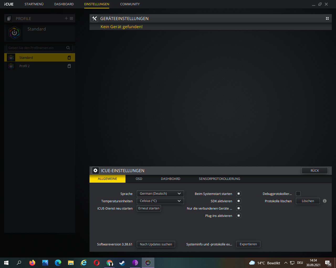Show info about deleting logs
This screenshot has height=268, width=336.
tap(325, 201)
